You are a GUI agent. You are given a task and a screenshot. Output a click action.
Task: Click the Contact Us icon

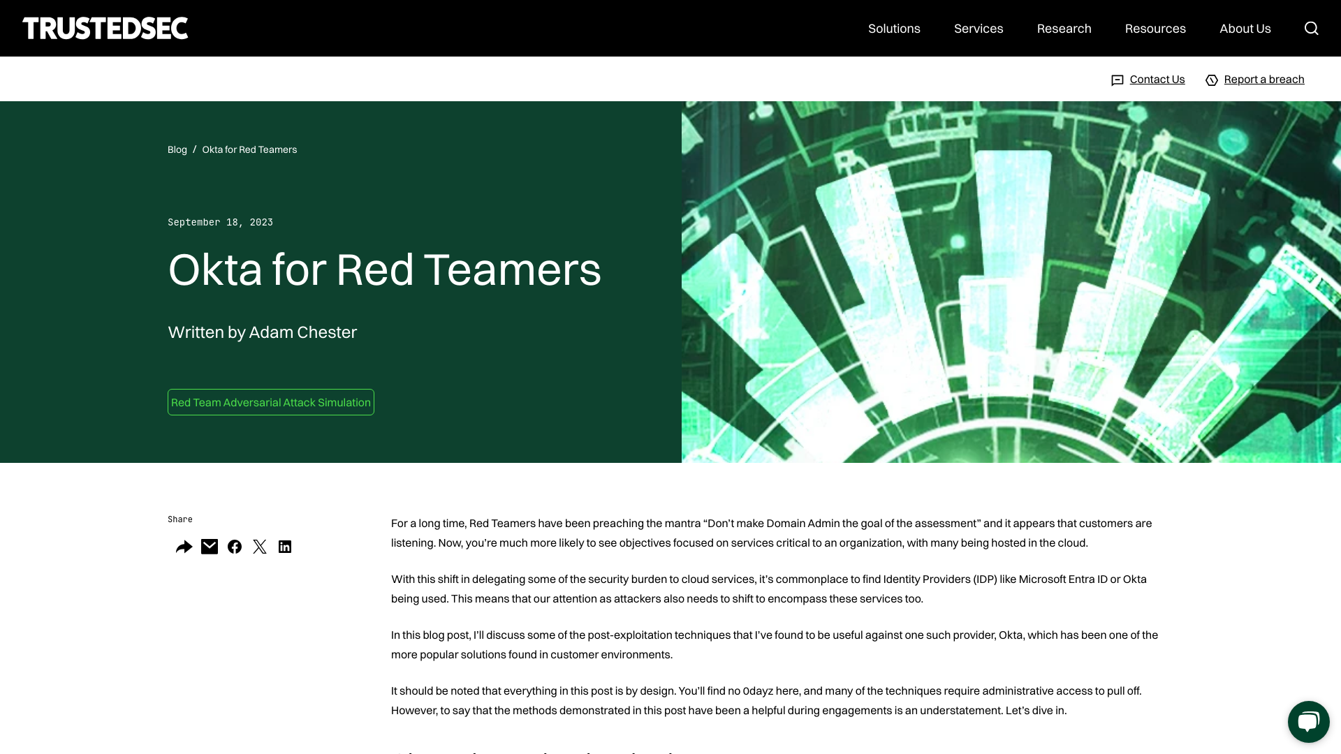pos(1117,79)
